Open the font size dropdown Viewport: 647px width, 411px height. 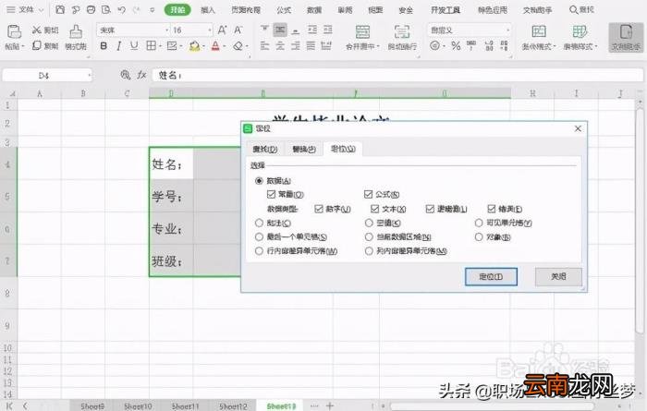(210, 30)
